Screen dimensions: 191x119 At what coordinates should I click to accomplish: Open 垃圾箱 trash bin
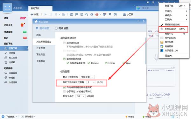click(x=10, y=62)
